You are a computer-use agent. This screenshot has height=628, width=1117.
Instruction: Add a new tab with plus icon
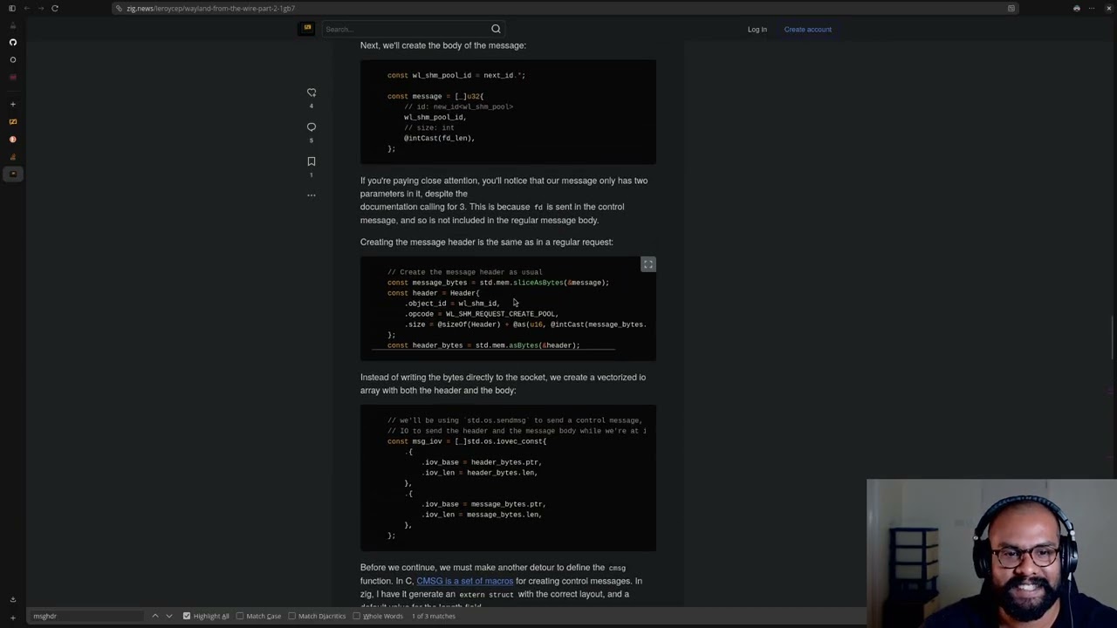pyautogui.click(x=12, y=104)
